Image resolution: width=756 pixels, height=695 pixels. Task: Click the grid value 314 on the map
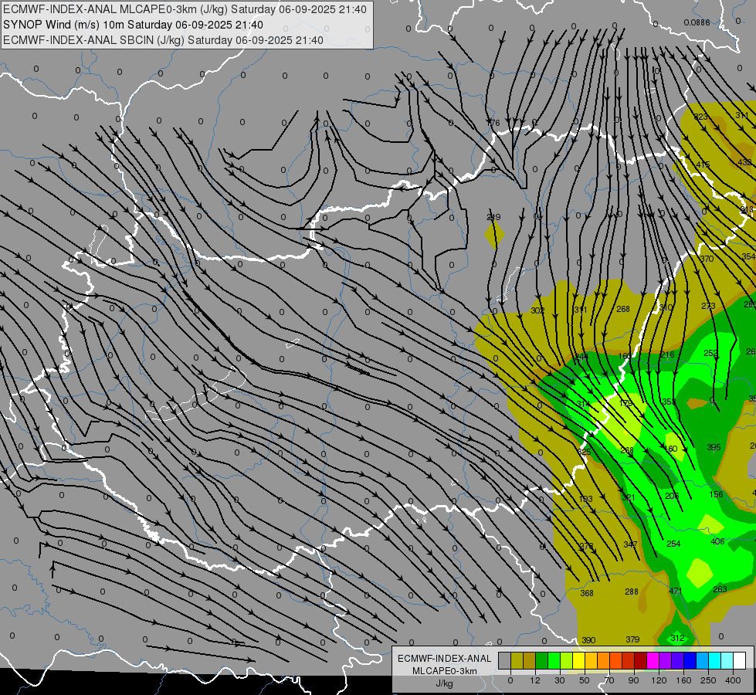coord(583,404)
